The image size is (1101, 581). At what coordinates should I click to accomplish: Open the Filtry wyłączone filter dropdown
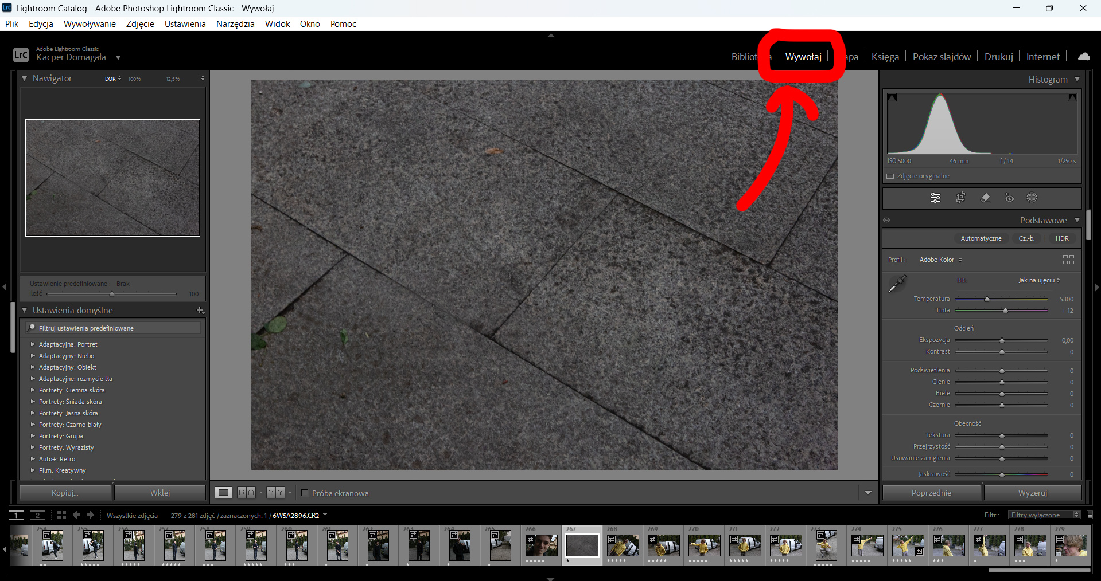click(1044, 515)
